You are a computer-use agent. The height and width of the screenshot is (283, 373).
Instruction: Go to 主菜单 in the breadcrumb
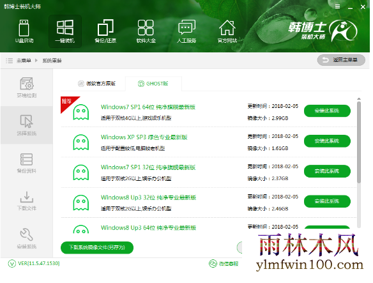tap(24, 61)
